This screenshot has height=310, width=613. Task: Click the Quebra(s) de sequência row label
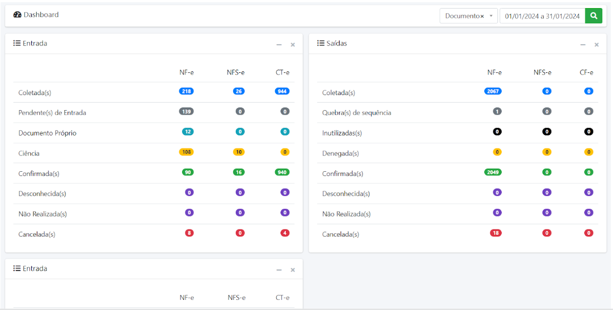356,113
